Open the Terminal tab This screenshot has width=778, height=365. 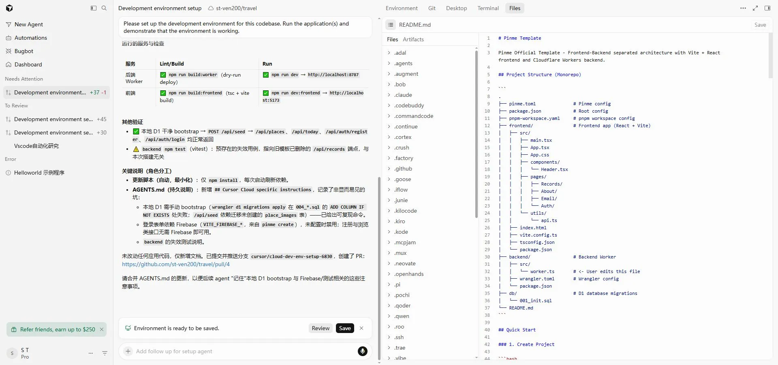pos(488,8)
